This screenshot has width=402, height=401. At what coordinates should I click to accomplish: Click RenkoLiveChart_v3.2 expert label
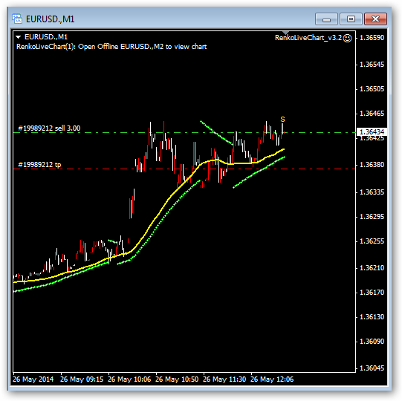point(308,38)
